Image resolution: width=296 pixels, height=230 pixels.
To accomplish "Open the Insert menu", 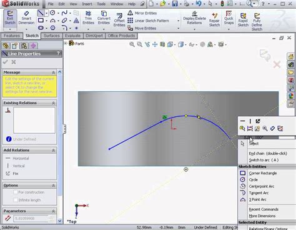I will pos(87,4).
